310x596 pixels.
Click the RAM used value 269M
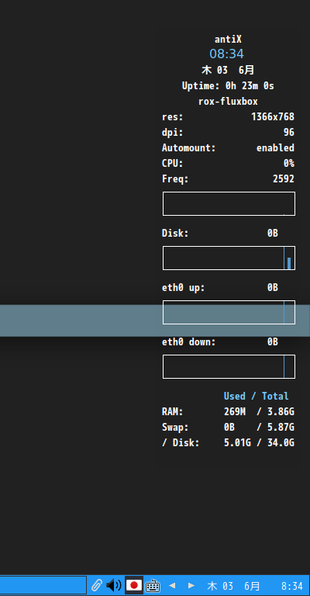(x=235, y=411)
